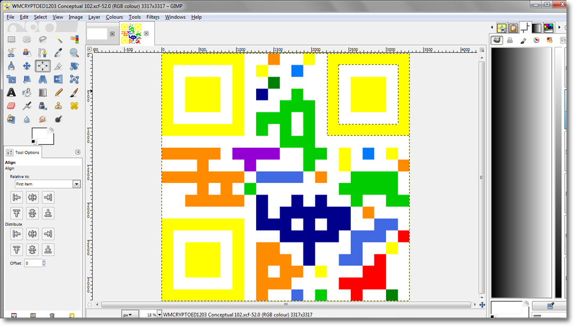575x327 pixels.
Task: Open the Filters menu
Action: (153, 17)
